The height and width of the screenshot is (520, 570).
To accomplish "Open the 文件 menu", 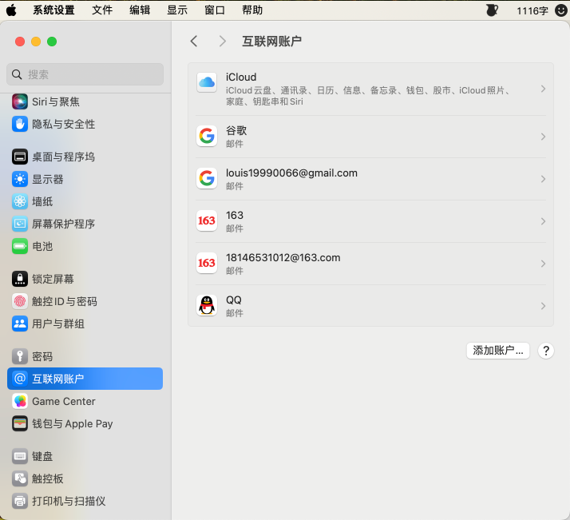I will tap(102, 10).
